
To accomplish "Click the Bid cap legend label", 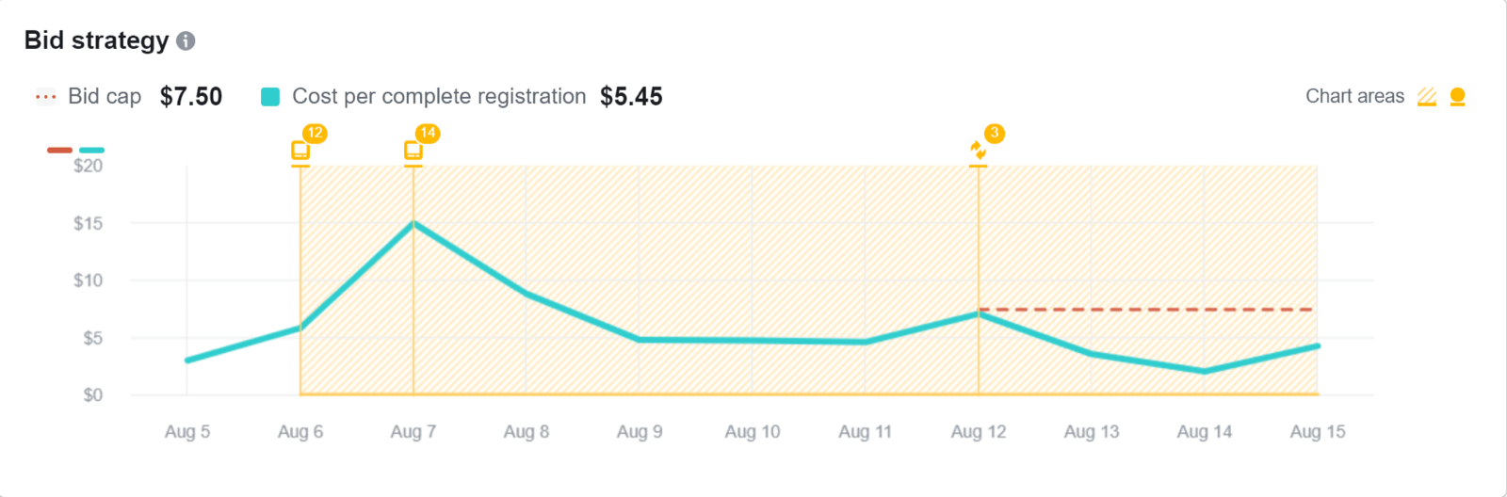I will 105,97.
